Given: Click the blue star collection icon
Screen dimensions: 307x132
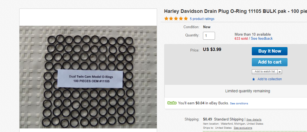Looking at the screenshot, I should [x=253, y=79].
